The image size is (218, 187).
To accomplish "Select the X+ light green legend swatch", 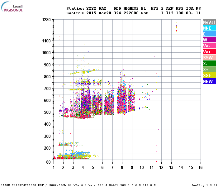I will tap(209, 69).
